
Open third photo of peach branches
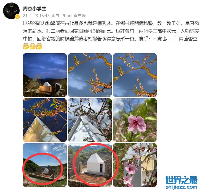(135, 75)
